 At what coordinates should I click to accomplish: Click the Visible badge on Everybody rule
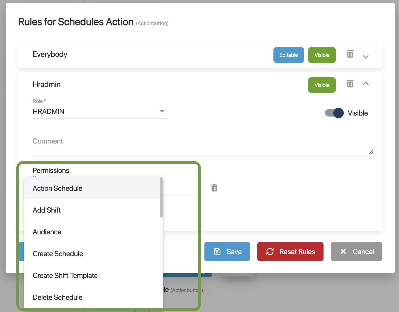pyautogui.click(x=322, y=55)
